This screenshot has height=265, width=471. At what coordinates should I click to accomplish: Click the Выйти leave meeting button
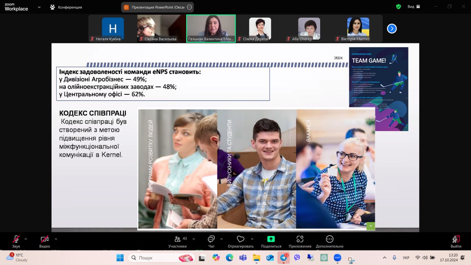456,240
